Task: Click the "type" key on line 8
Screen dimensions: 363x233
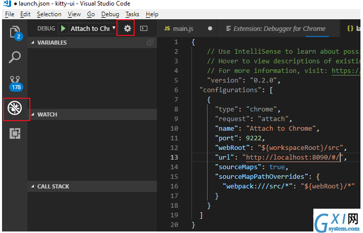Action: [226, 109]
